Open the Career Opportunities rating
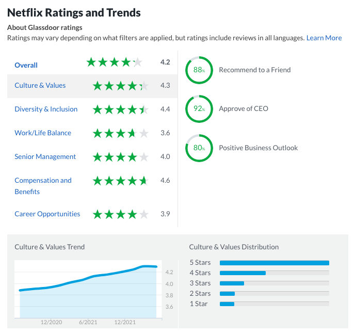Image resolution: width=354 pixels, height=334 pixels. point(47,214)
